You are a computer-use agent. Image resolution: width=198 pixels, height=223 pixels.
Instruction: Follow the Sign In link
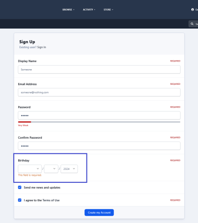pyautogui.click(x=41, y=47)
